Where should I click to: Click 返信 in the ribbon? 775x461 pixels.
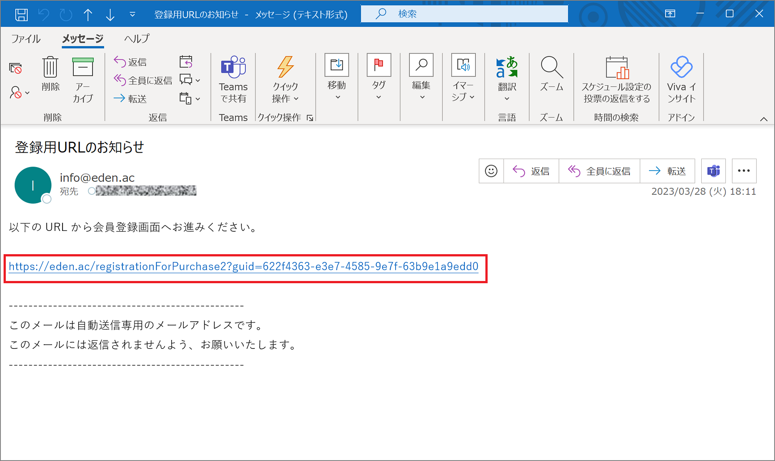pyautogui.click(x=130, y=62)
